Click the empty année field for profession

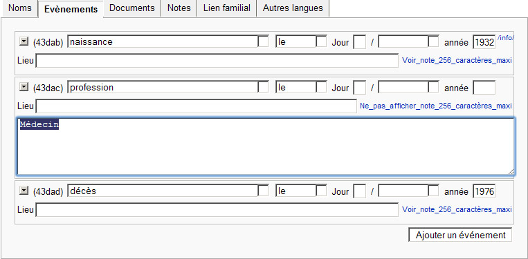(x=484, y=88)
